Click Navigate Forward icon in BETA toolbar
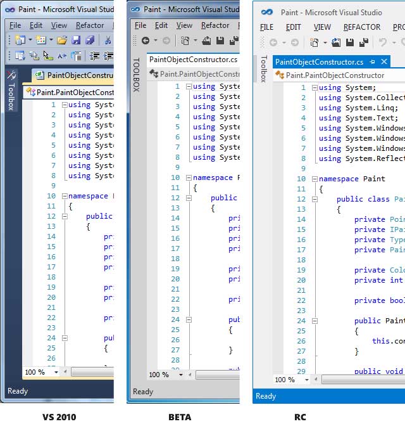Image resolution: width=405 pixels, height=431 pixels. [166, 41]
